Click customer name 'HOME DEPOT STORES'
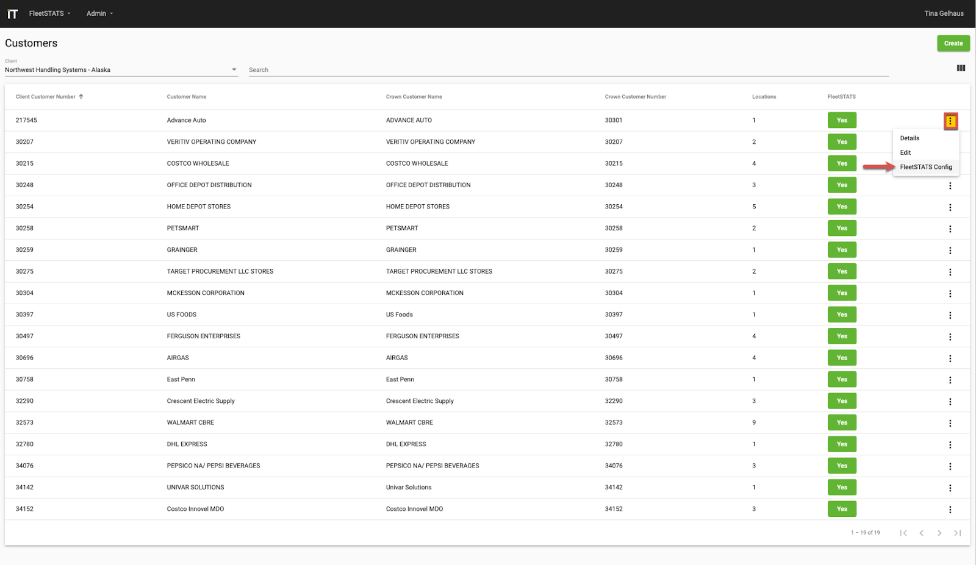The height and width of the screenshot is (565, 976). coord(199,207)
